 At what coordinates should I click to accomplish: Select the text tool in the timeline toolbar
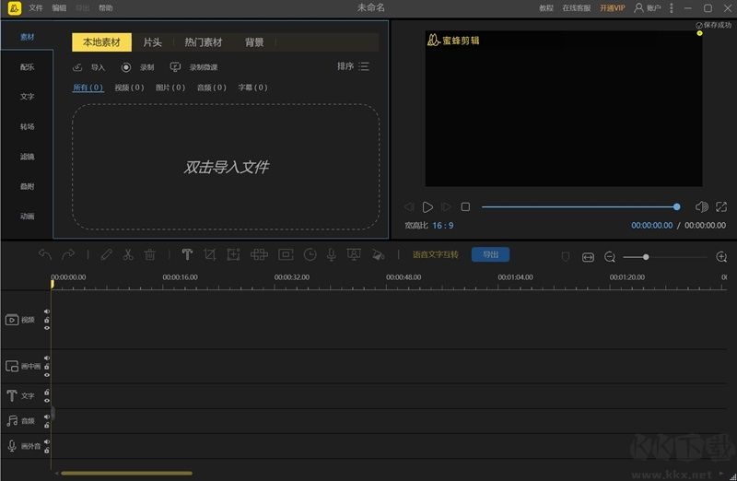pyautogui.click(x=187, y=255)
